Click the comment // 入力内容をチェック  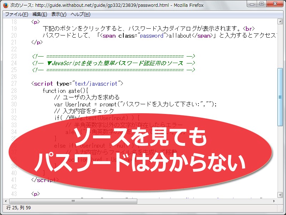84,111
